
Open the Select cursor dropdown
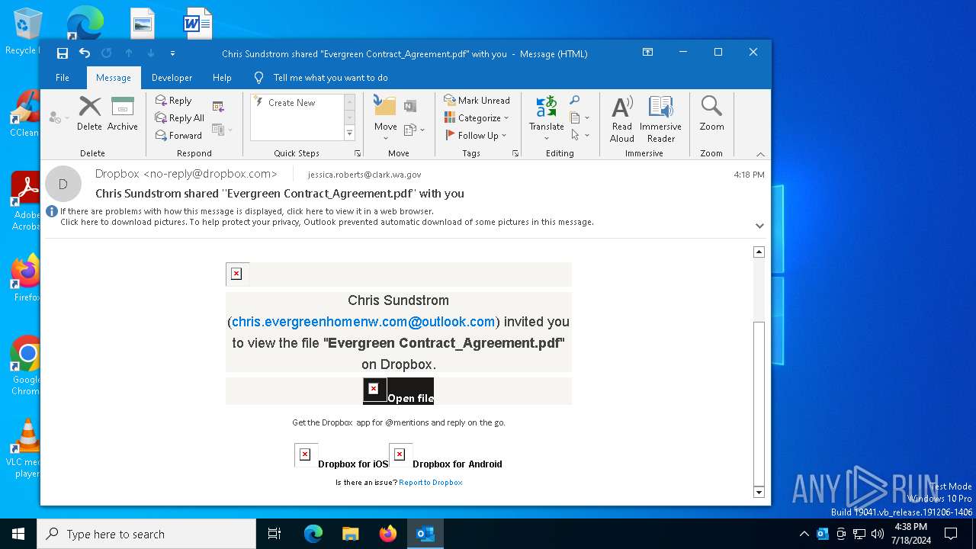point(579,135)
